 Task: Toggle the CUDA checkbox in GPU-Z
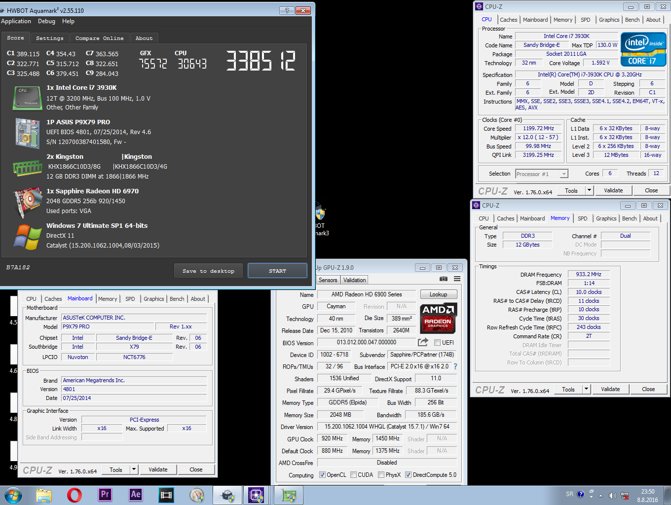353,475
